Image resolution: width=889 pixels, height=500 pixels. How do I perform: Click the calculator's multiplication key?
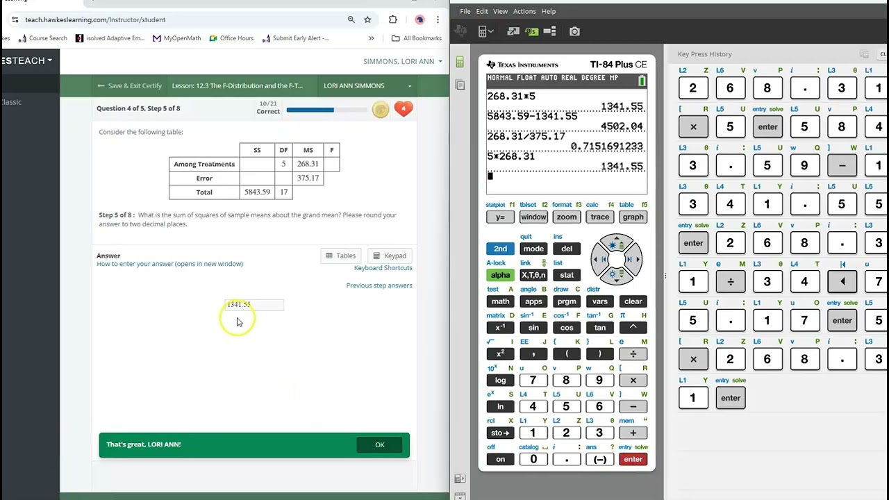pyautogui.click(x=633, y=381)
